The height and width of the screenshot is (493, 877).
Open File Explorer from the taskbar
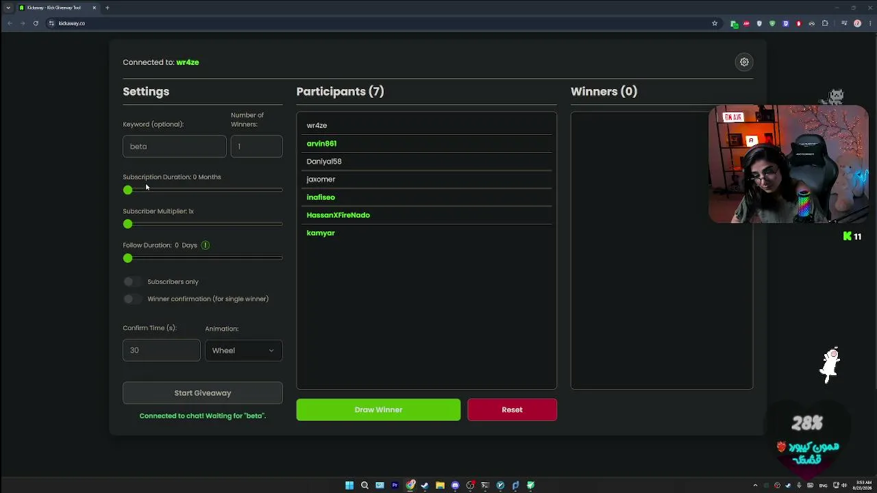coord(440,485)
